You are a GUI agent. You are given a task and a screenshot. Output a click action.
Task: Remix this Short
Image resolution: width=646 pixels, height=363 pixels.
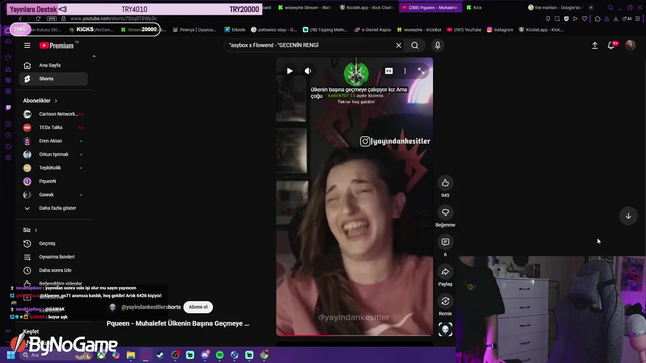point(445,301)
